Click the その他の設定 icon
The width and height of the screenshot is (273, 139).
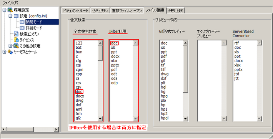point(16,46)
